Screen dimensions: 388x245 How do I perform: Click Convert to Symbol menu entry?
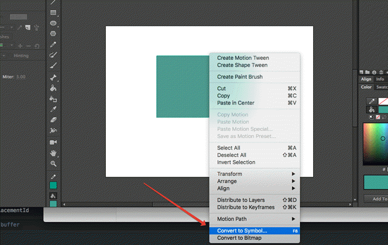[x=242, y=231]
